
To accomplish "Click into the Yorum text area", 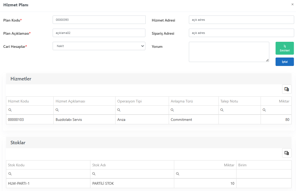I will [229, 52].
